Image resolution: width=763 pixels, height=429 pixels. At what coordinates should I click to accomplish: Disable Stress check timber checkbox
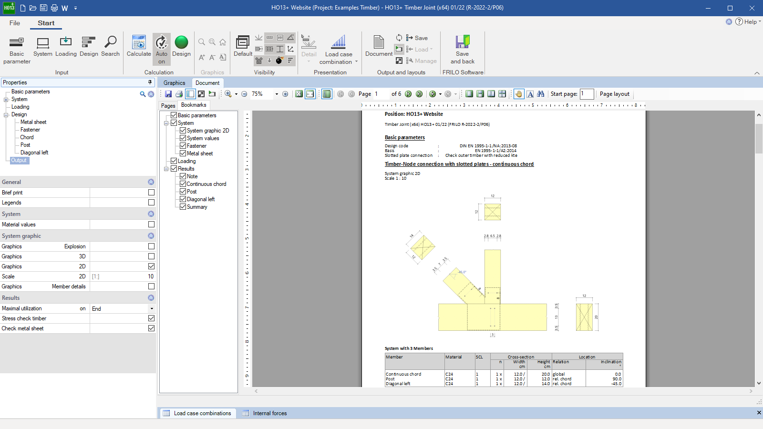(151, 318)
